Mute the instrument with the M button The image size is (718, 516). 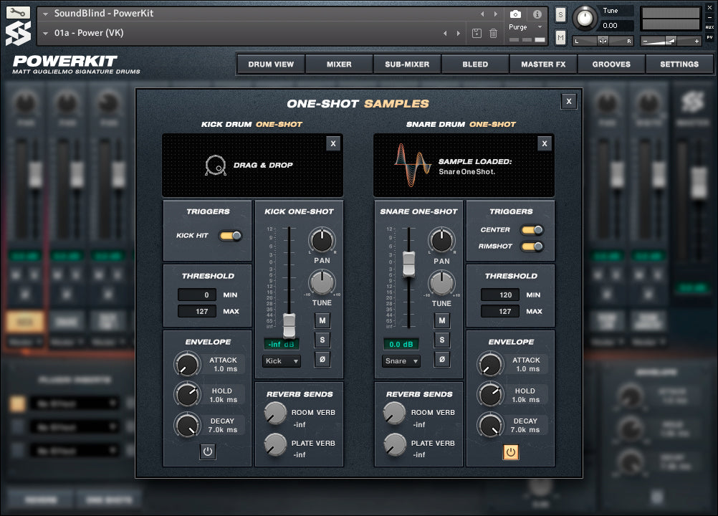point(560,37)
